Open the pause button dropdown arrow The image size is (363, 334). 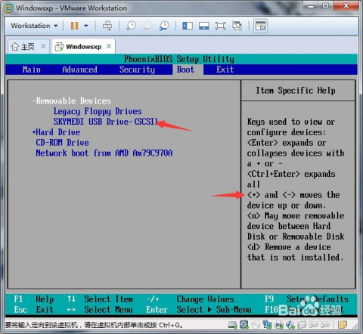click(86, 26)
